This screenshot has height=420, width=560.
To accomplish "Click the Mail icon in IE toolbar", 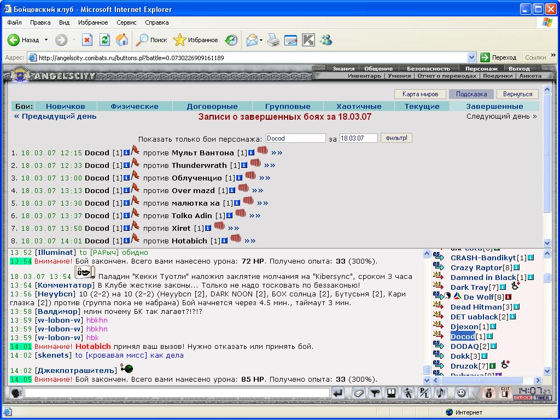I will (x=252, y=40).
